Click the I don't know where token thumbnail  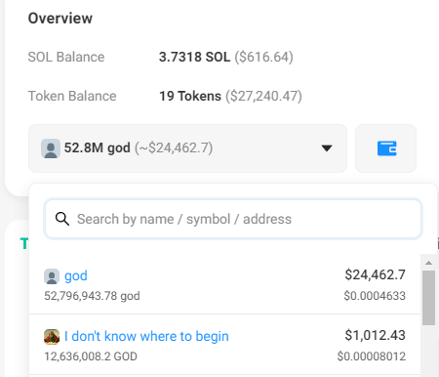pyautogui.click(x=52, y=337)
